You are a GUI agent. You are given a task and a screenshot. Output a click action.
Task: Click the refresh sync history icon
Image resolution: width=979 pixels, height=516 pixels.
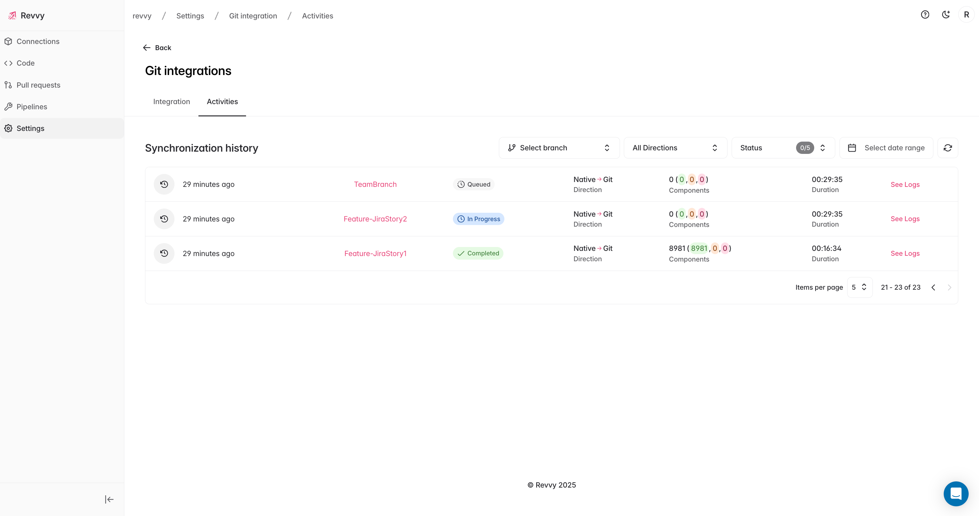point(948,148)
